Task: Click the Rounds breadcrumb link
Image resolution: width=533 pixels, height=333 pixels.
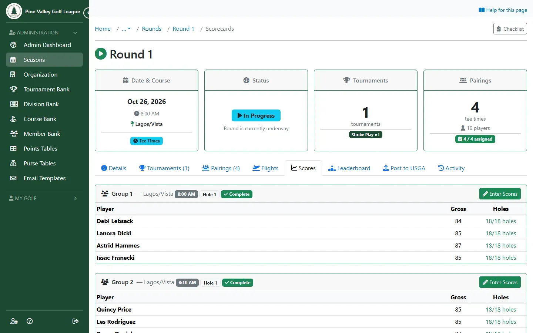Action: (152, 29)
